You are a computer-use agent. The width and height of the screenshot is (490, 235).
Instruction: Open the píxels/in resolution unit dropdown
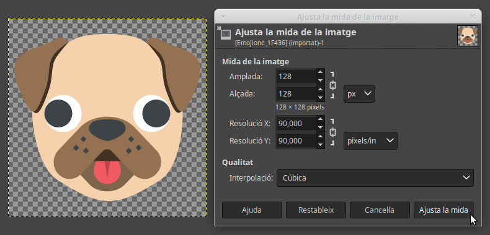(371, 140)
